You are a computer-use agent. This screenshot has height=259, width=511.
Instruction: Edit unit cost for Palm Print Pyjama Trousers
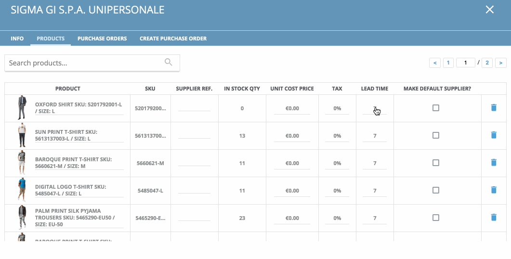(292, 218)
